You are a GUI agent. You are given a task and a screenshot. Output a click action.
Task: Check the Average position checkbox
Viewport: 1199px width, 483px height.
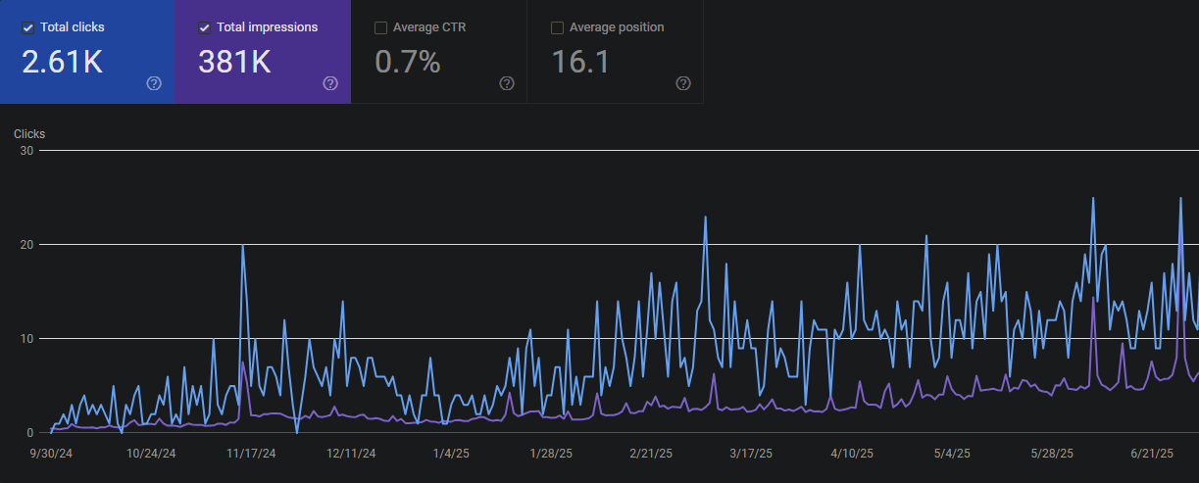coord(557,27)
